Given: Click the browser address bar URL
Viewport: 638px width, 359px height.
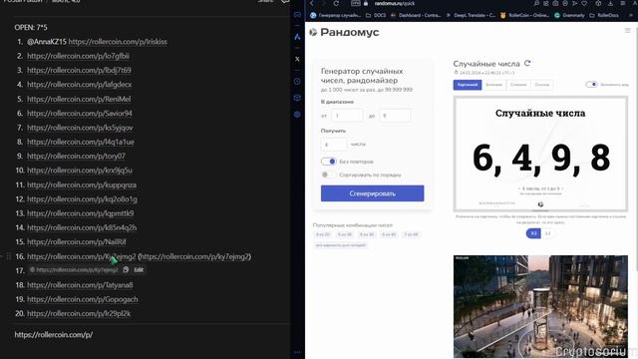Looking at the screenshot, I should pos(395,3).
